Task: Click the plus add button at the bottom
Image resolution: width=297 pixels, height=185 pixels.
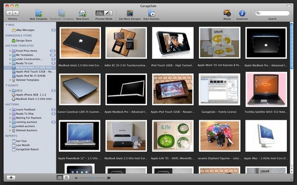Action: (x=11, y=178)
